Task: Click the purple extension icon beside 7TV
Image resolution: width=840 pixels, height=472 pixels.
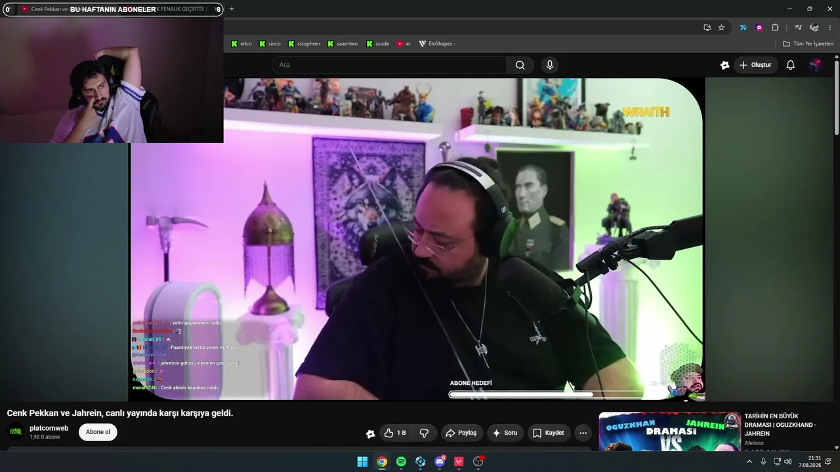Action: 759,28
